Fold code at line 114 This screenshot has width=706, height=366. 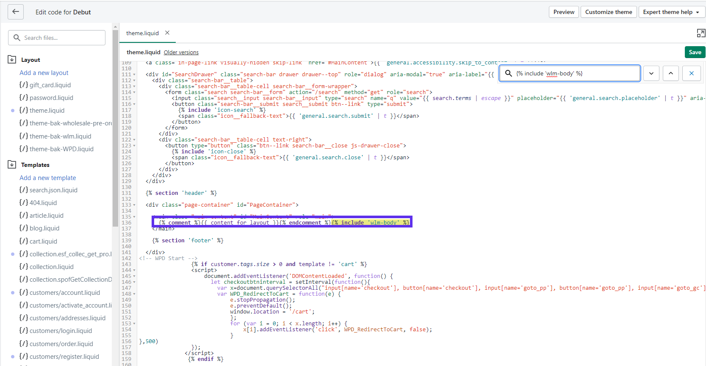coord(134,92)
